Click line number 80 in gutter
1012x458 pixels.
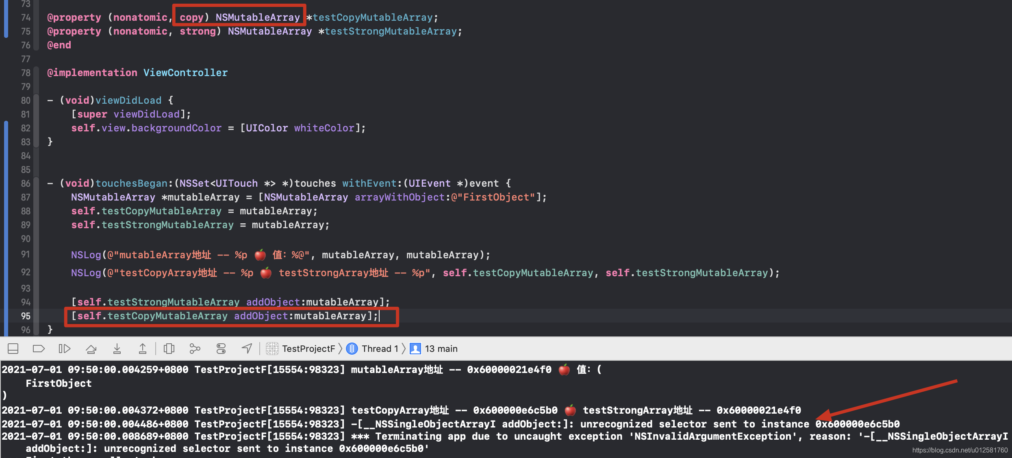tap(26, 100)
